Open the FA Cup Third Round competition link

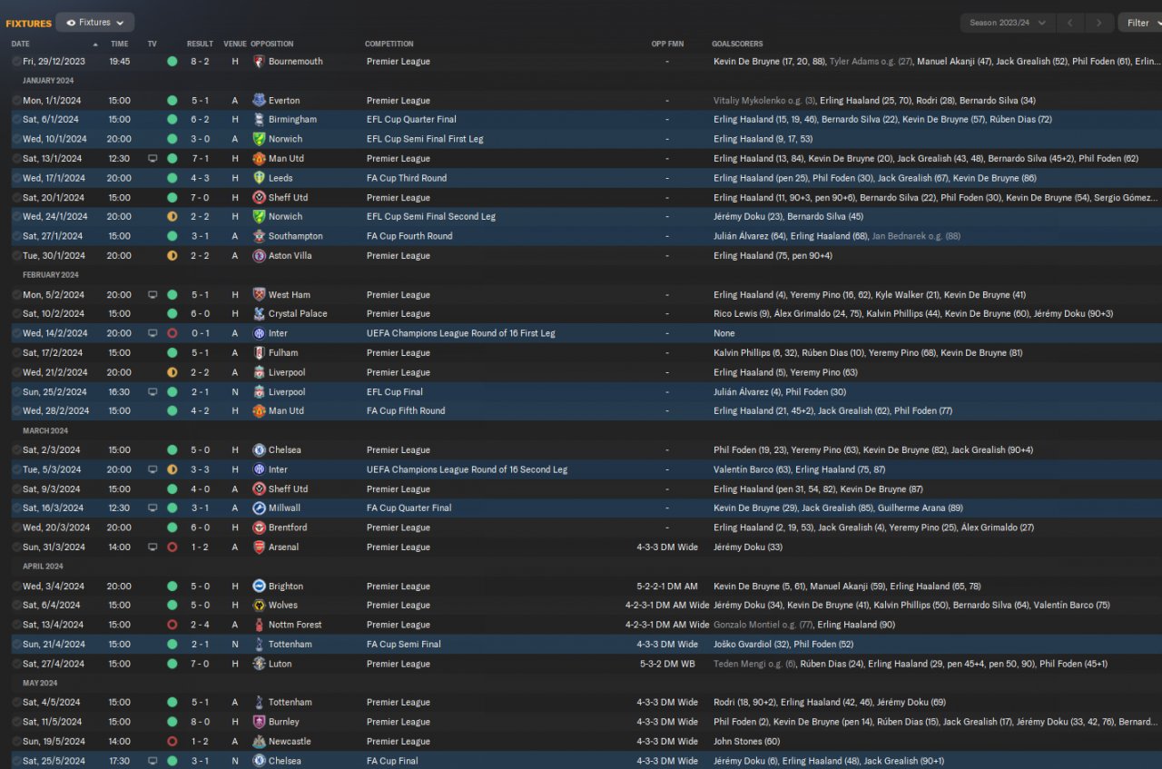pos(407,178)
